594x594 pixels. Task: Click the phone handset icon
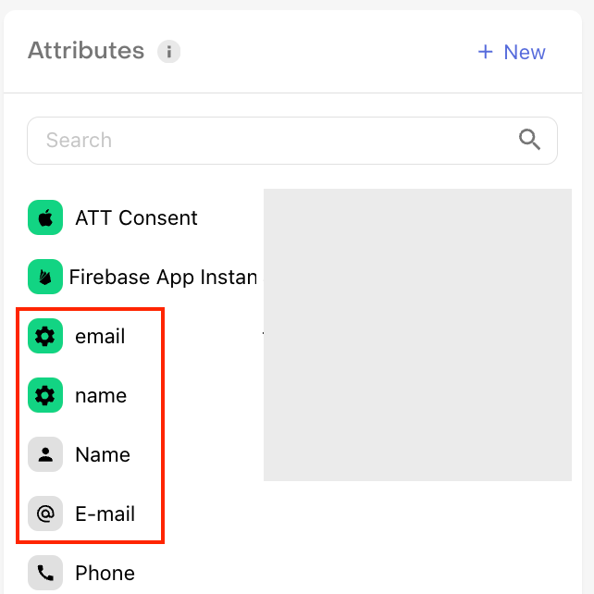(45, 573)
